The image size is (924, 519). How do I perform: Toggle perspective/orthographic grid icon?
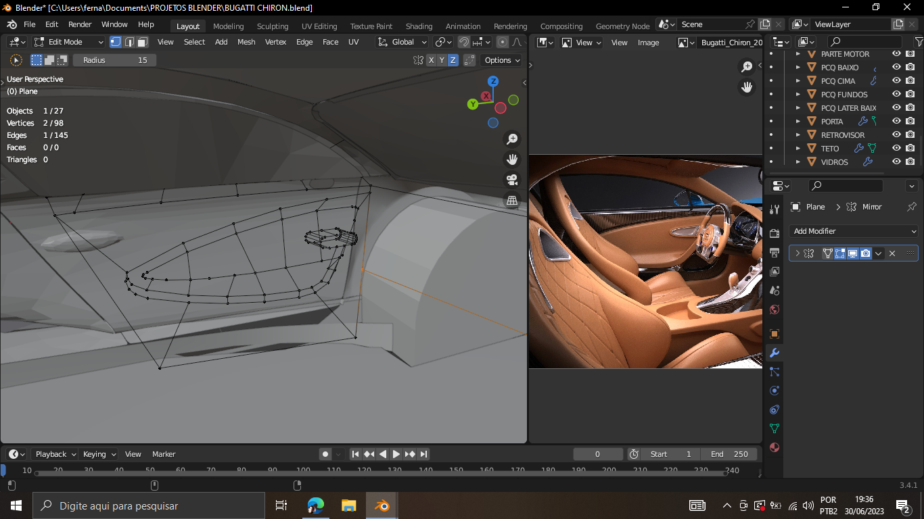pyautogui.click(x=512, y=201)
